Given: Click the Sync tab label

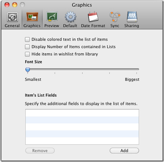Looking at the screenshot, I should pos(115,26).
